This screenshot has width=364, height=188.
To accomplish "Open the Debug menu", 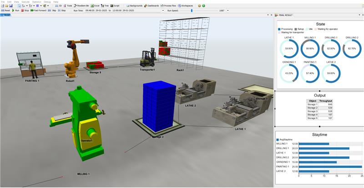I will tap(47, 2).
